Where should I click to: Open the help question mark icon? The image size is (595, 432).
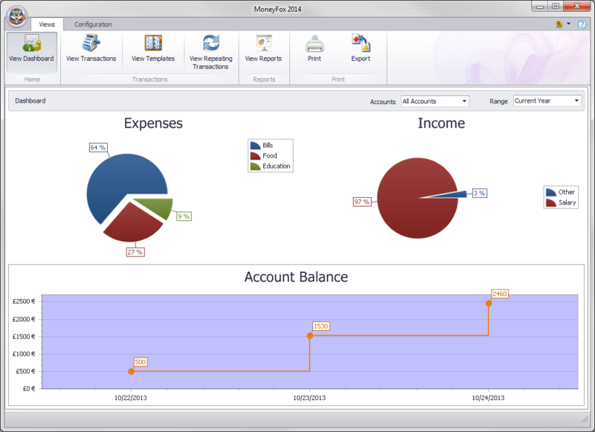click(x=582, y=25)
